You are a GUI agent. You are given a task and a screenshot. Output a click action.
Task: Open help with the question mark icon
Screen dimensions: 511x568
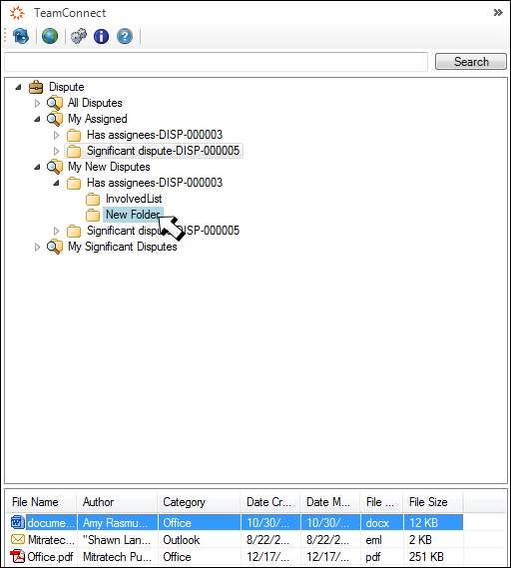125,36
